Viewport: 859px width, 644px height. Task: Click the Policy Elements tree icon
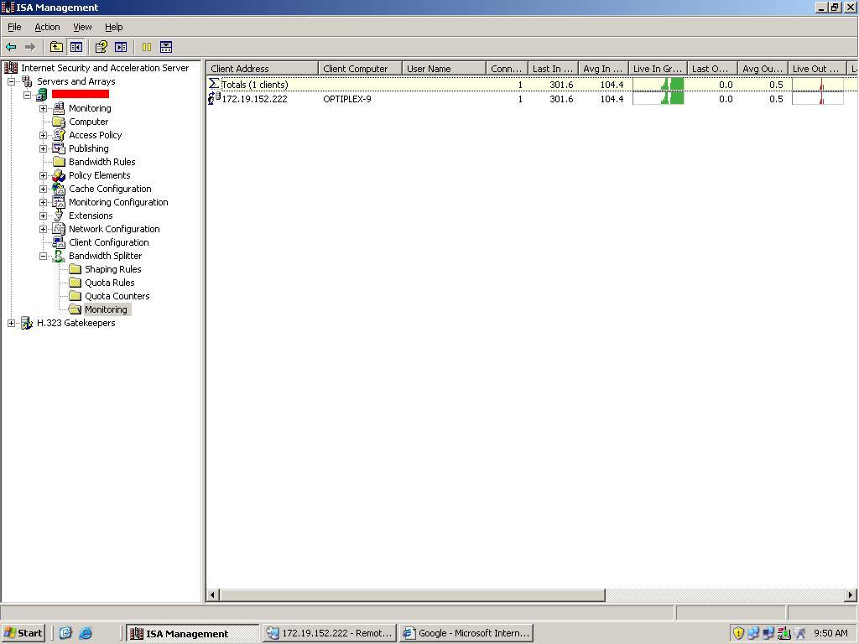59,175
